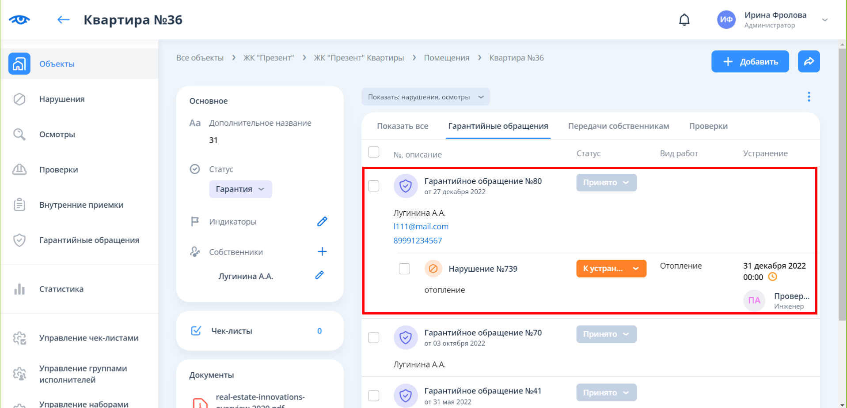Image resolution: width=847 pixels, height=408 pixels.
Task: Click the back arrow next to Квартира №36
Action: [x=64, y=20]
